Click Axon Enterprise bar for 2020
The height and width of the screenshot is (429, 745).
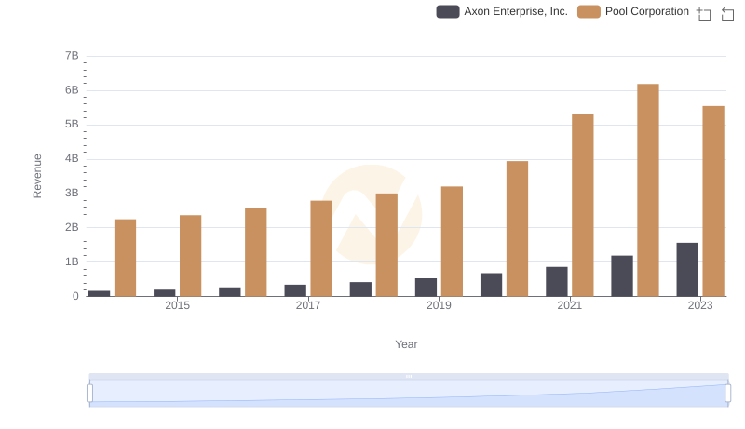(492, 285)
